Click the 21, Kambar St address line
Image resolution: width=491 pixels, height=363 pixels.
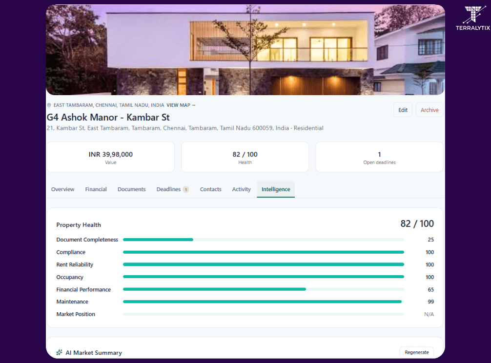(x=185, y=128)
